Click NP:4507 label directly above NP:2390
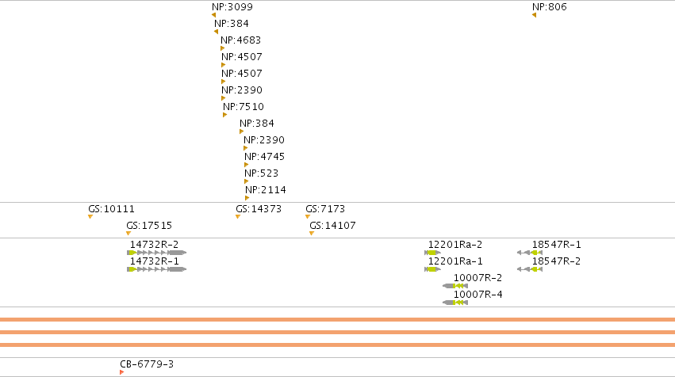 point(242,74)
